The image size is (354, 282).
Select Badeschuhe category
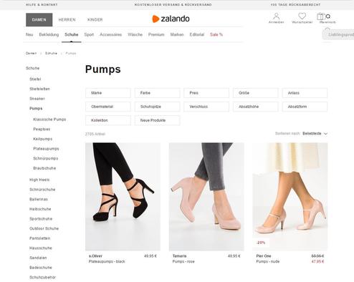(x=41, y=268)
